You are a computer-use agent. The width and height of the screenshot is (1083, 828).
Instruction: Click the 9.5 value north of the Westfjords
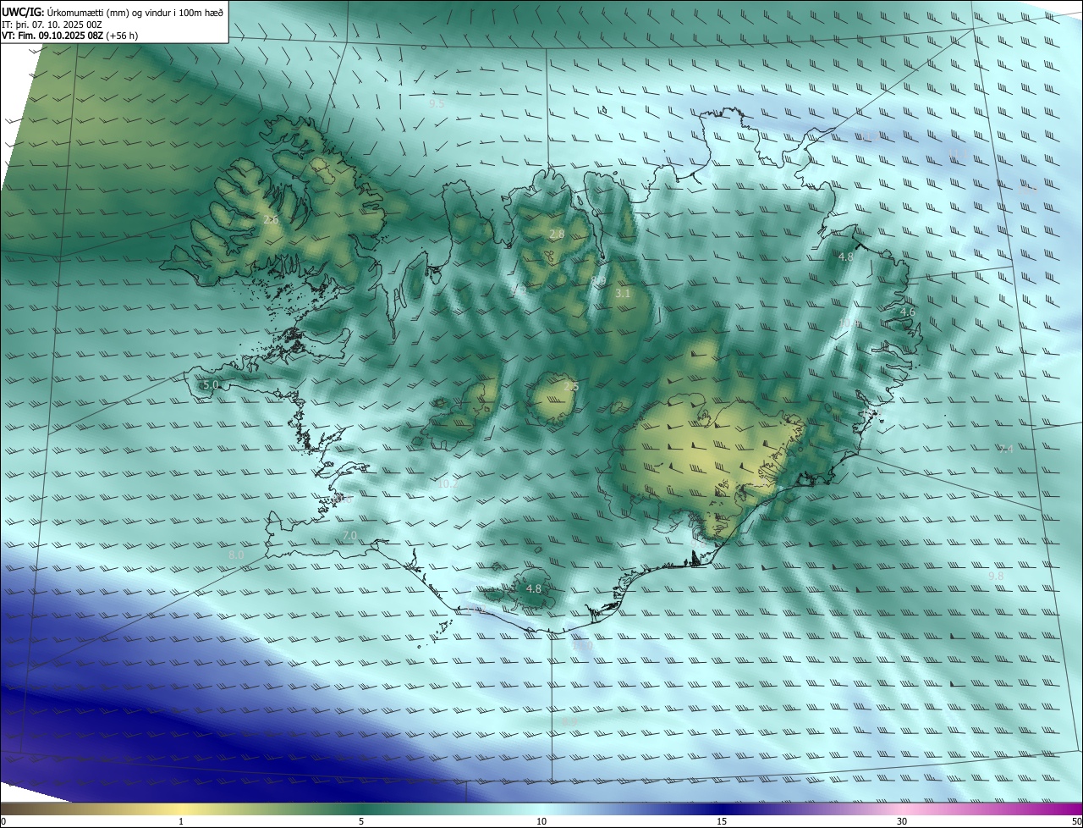click(x=437, y=103)
